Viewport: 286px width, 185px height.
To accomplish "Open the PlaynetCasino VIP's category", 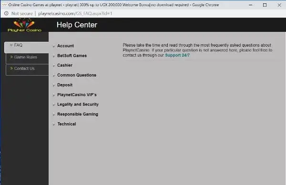I will (x=77, y=95).
